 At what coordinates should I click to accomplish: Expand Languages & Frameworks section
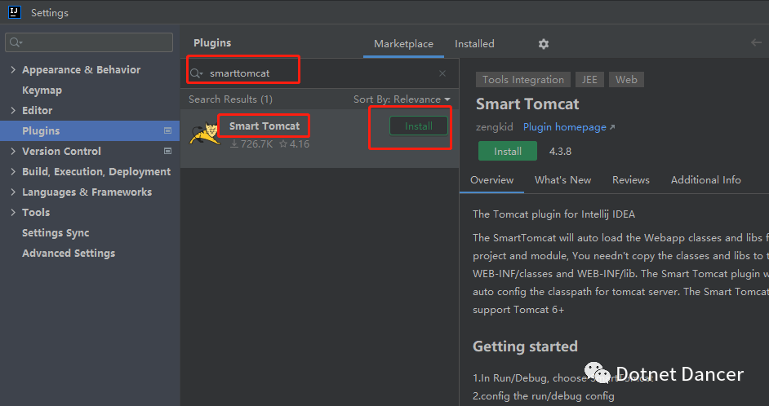click(x=13, y=192)
